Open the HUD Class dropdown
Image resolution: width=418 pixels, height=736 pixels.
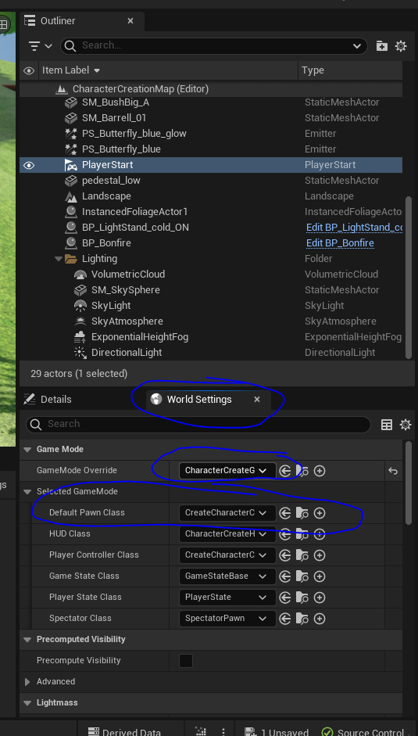[x=227, y=534]
